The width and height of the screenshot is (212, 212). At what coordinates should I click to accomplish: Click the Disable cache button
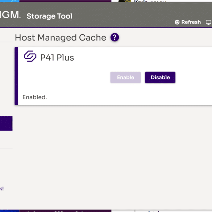pos(160,77)
